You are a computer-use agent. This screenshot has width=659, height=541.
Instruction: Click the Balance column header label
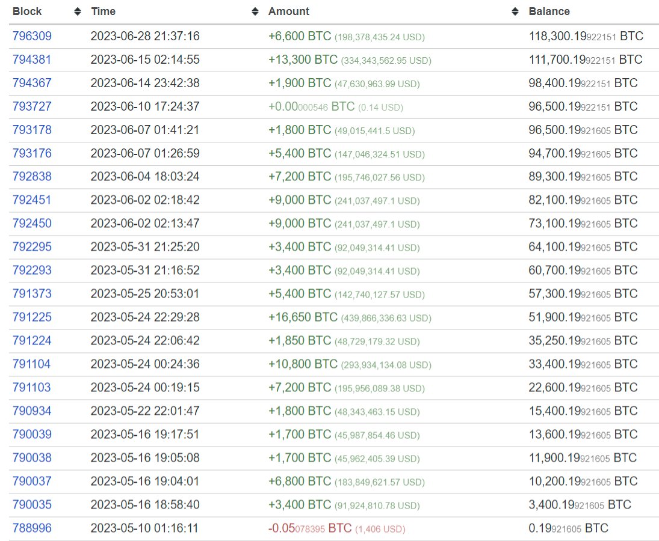[x=549, y=11]
